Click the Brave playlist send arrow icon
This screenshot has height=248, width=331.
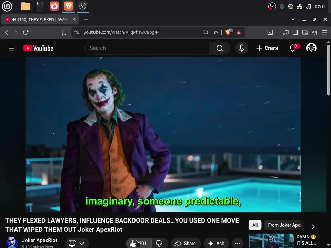[x=216, y=32]
